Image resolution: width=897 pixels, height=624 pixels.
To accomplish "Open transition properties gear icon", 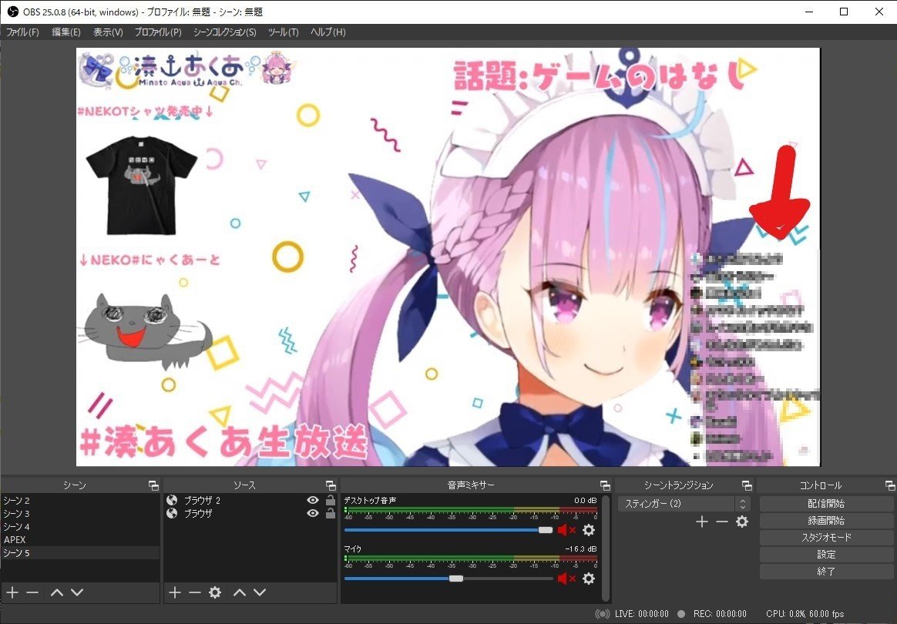I will [742, 522].
